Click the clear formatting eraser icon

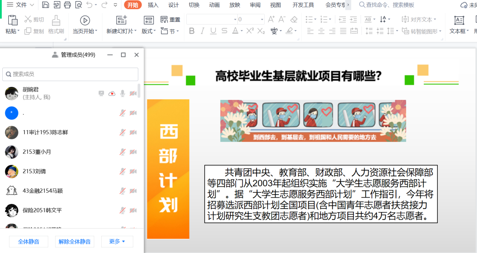click(x=294, y=19)
